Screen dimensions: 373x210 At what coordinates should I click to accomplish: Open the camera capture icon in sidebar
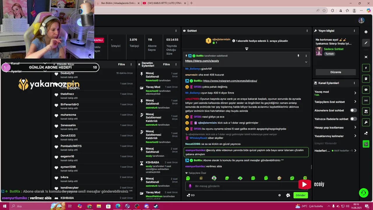click(x=366, y=57)
